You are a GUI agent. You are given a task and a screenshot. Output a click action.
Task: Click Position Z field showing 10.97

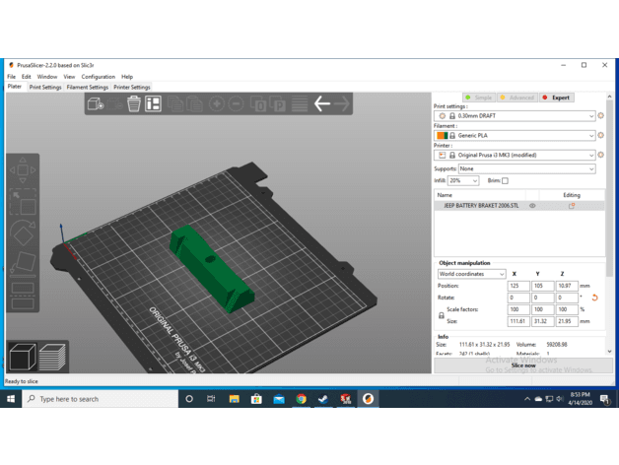[x=567, y=286]
